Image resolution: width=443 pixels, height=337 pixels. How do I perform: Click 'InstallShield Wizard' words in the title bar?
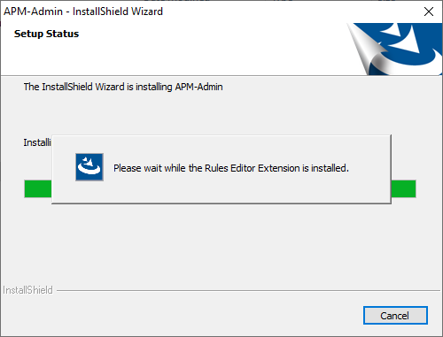(118, 11)
